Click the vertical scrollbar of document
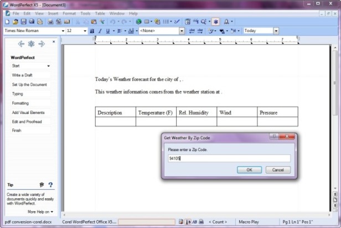341x228 pixels. tap(335, 82)
